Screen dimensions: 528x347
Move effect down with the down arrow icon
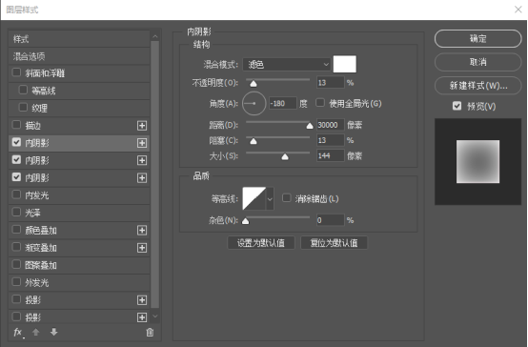click(54, 332)
